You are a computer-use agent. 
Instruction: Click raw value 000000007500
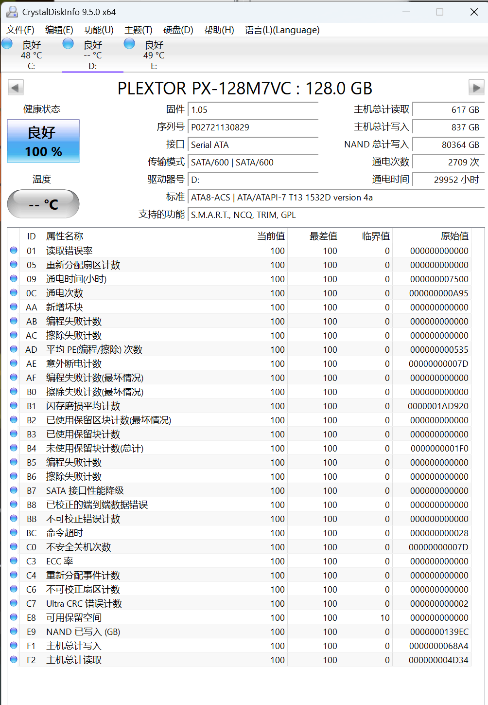pyautogui.click(x=439, y=279)
